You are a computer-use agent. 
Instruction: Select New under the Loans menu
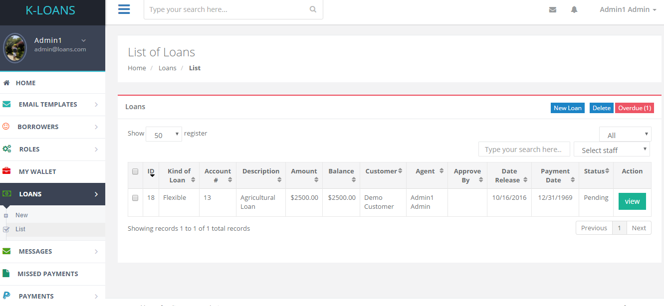click(21, 215)
